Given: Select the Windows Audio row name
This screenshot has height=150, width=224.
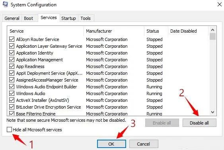Looking at the screenshot, I should (31, 94).
